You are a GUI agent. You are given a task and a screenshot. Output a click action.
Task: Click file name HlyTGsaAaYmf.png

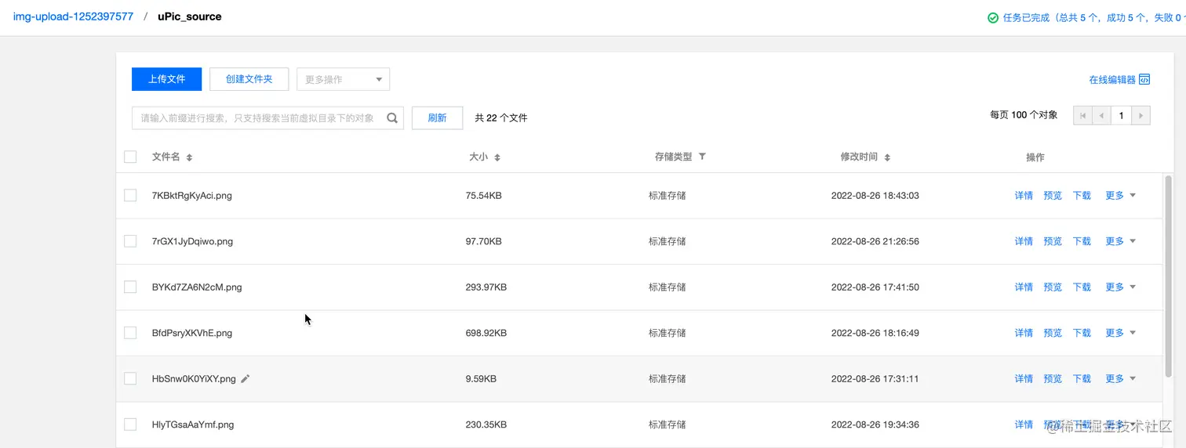click(193, 425)
